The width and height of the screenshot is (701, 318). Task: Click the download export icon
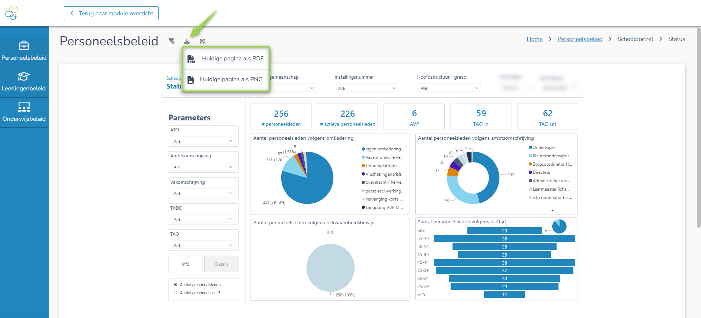187,41
